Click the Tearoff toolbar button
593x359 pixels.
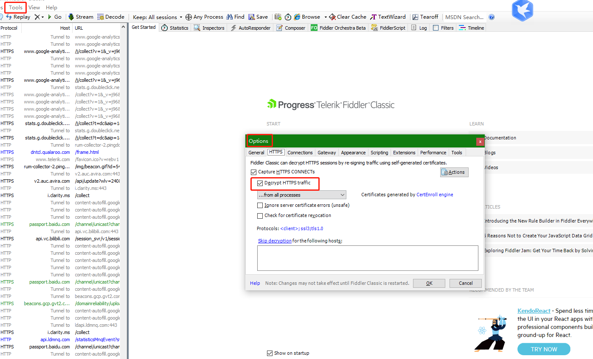coord(425,17)
